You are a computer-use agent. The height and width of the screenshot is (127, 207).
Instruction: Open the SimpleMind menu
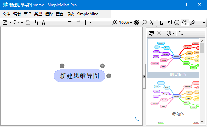pos(88,14)
